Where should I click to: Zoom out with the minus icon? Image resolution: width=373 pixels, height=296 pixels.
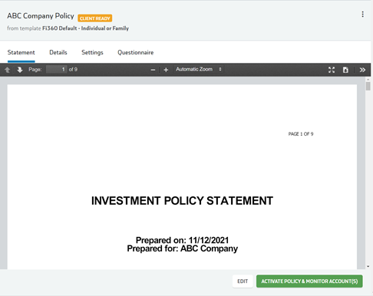[x=153, y=70]
